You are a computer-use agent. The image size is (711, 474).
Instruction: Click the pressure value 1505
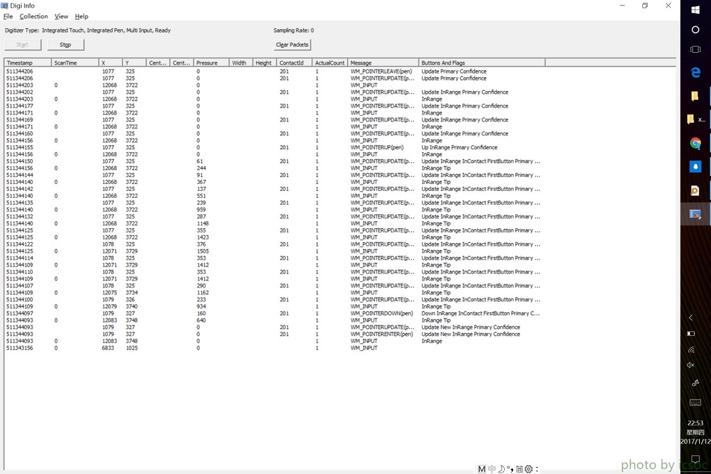[x=203, y=251]
